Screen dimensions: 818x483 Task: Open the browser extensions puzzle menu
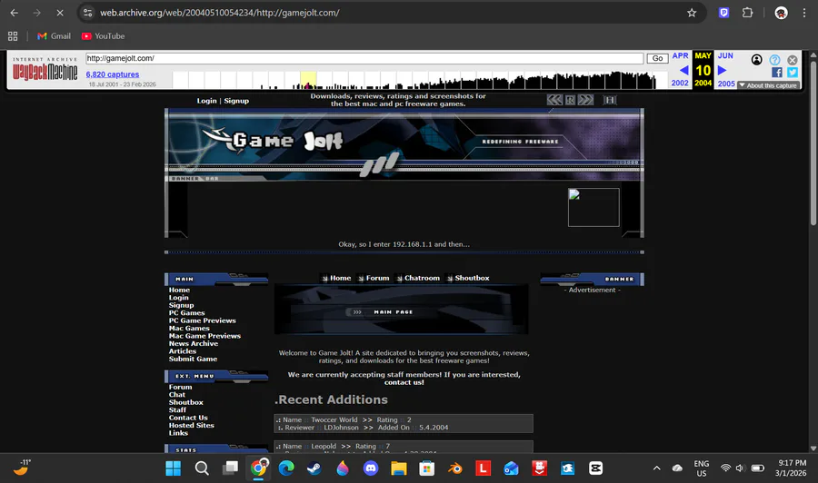pyautogui.click(x=748, y=13)
